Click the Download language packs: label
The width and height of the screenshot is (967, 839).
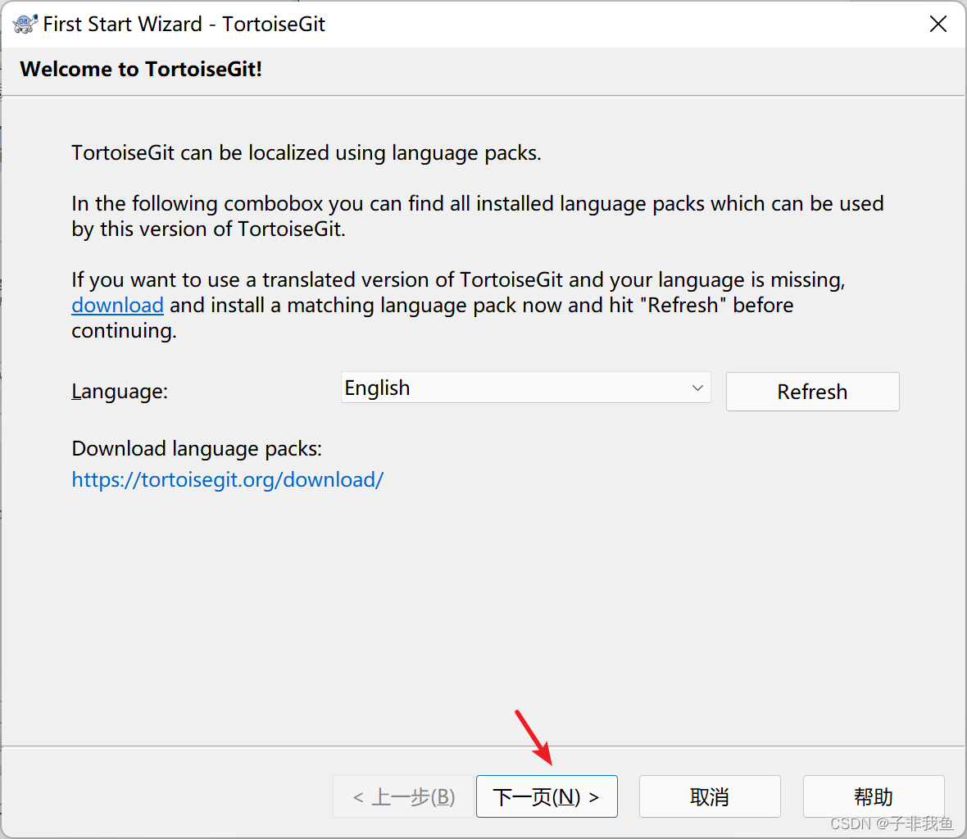tap(197, 449)
